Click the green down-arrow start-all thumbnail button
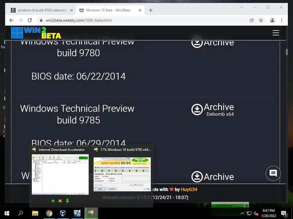The width and height of the screenshot is (293, 219). tap(68, 201)
